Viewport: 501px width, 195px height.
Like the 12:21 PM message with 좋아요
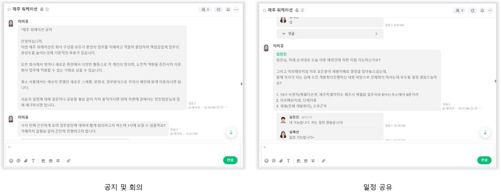176,134
